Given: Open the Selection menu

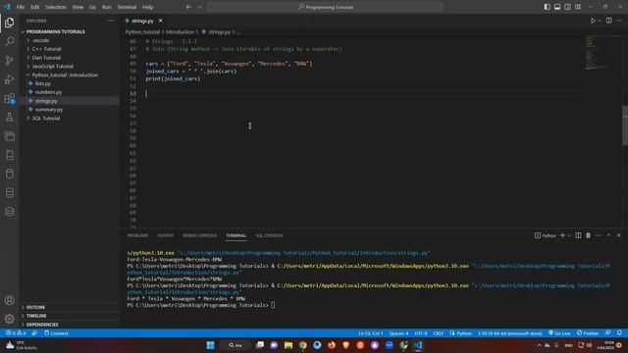Looking at the screenshot, I should [x=56, y=7].
